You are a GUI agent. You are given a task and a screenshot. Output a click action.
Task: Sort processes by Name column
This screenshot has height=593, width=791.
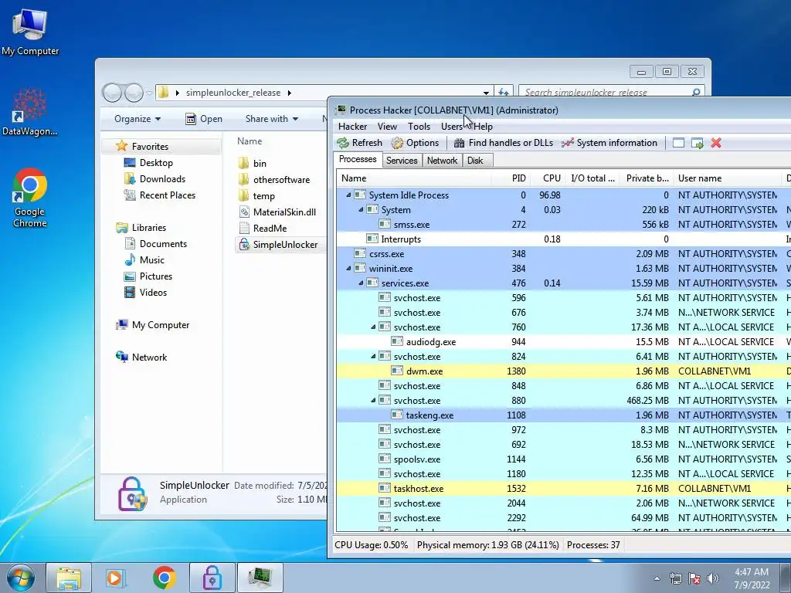click(x=414, y=178)
